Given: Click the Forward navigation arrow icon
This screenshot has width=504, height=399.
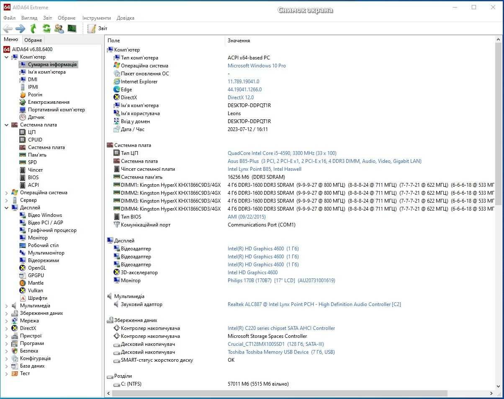Looking at the screenshot, I should coord(20,28).
